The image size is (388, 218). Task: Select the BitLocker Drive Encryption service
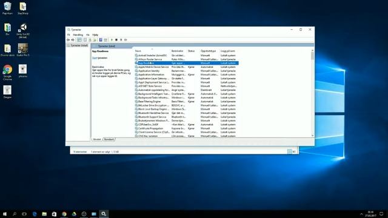click(x=187, y=105)
